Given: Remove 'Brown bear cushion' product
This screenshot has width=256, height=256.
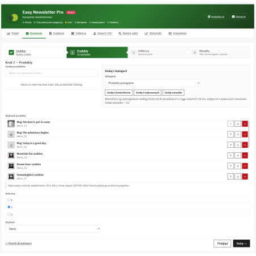Looking at the screenshot, I should coord(245,166).
